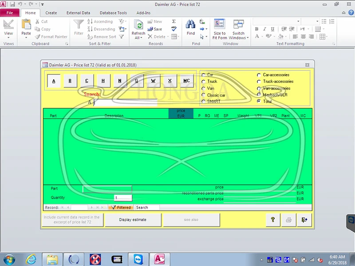
Task: Click the Cut scissors icon
Action: tap(37, 21)
